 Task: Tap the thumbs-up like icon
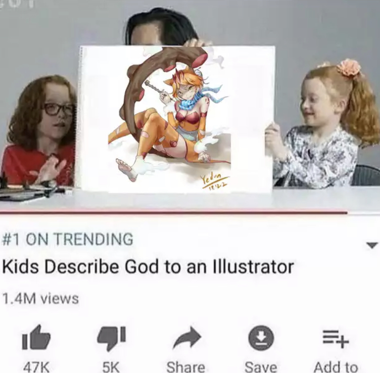[36, 337]
